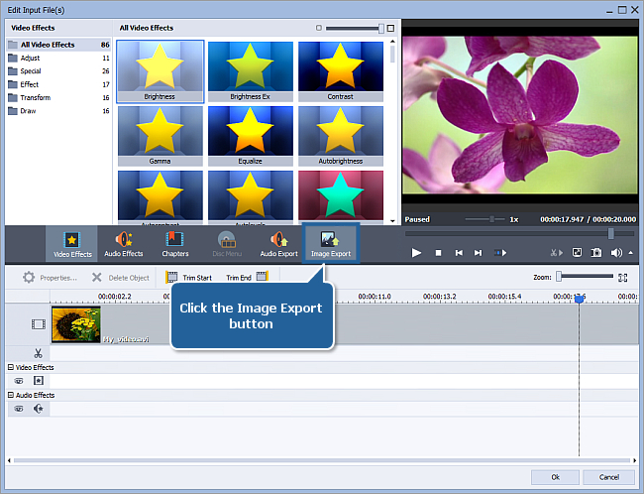The image size is (644, 494).
Task: Click Trim End
Action: pyautogui.click(x=248, y=278)
